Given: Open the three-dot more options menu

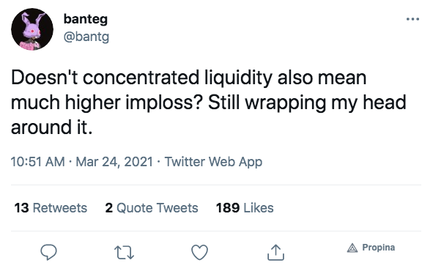Looking at the screenshot, I should pos(412,19).
